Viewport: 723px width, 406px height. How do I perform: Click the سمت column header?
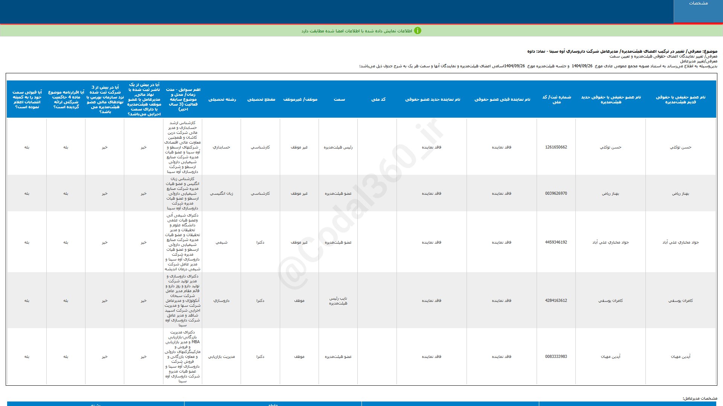pyautogui.click(x=339, y=99)
